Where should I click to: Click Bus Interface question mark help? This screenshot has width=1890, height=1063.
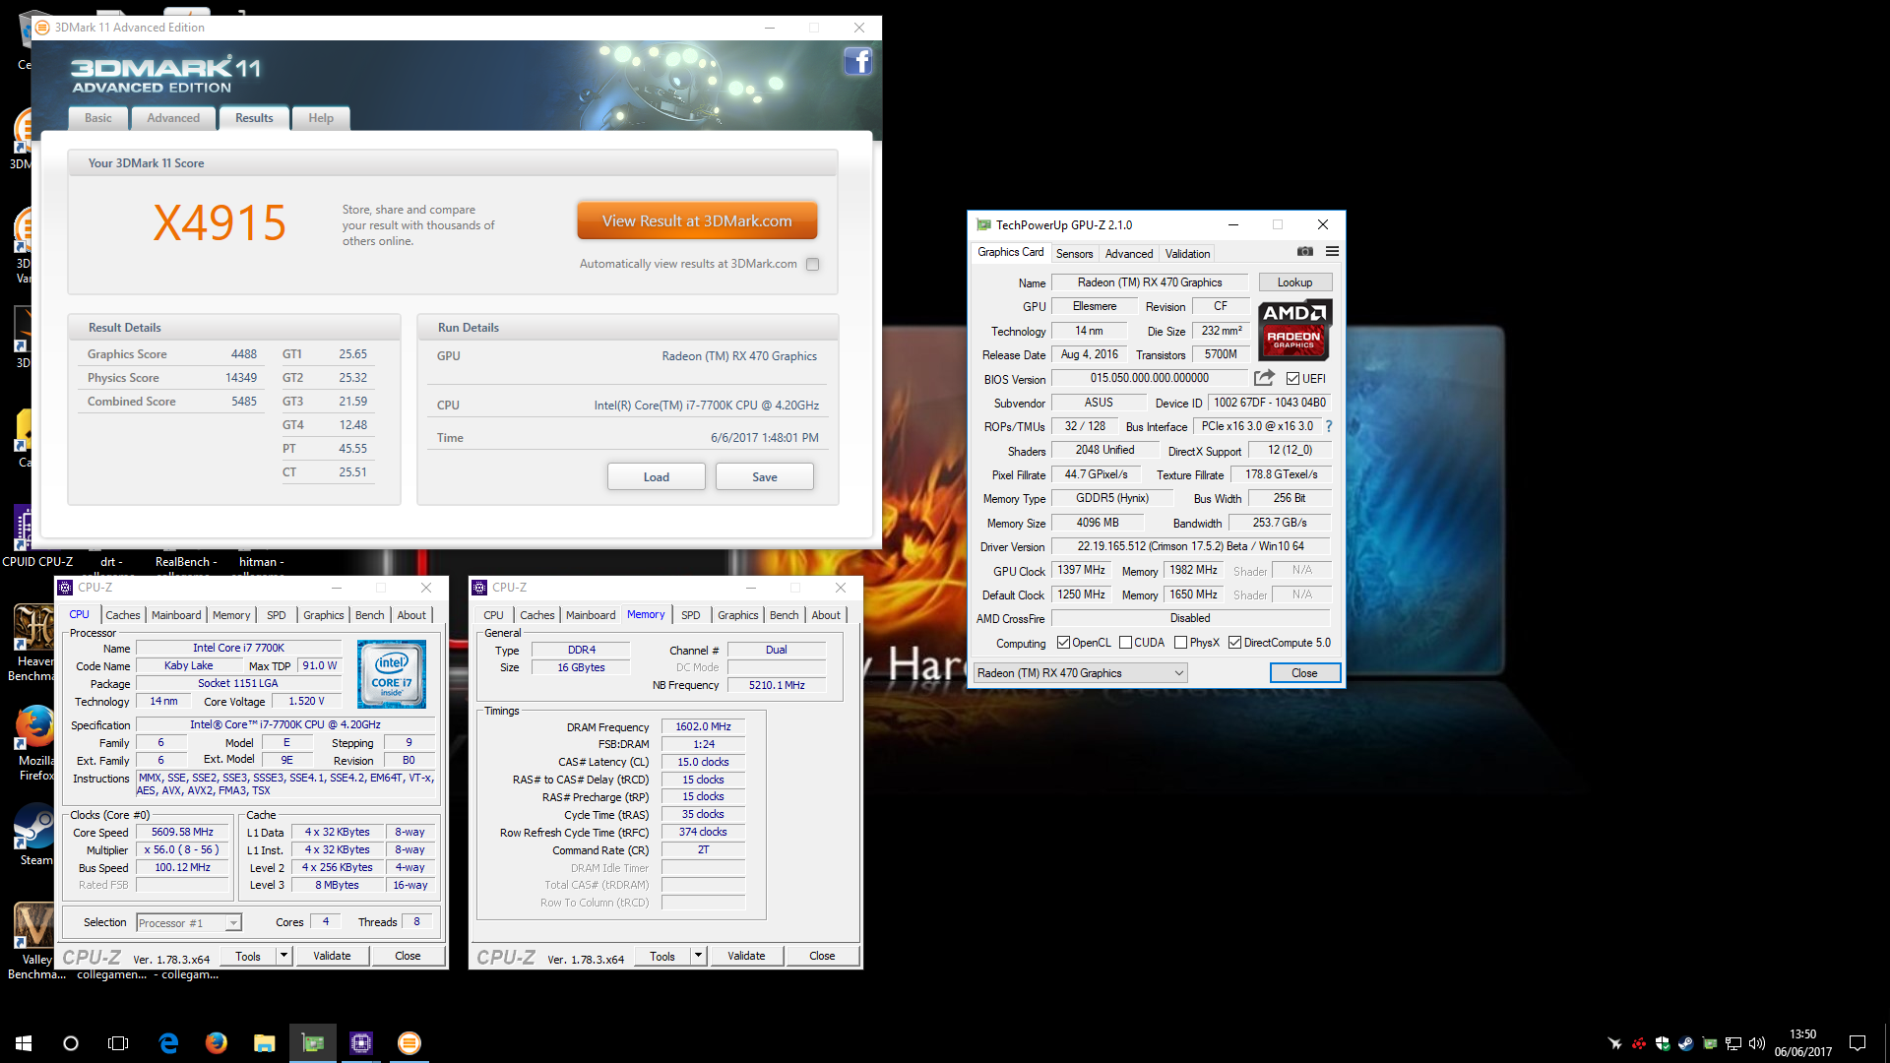pyautogui.click(x=1328, y=426)
